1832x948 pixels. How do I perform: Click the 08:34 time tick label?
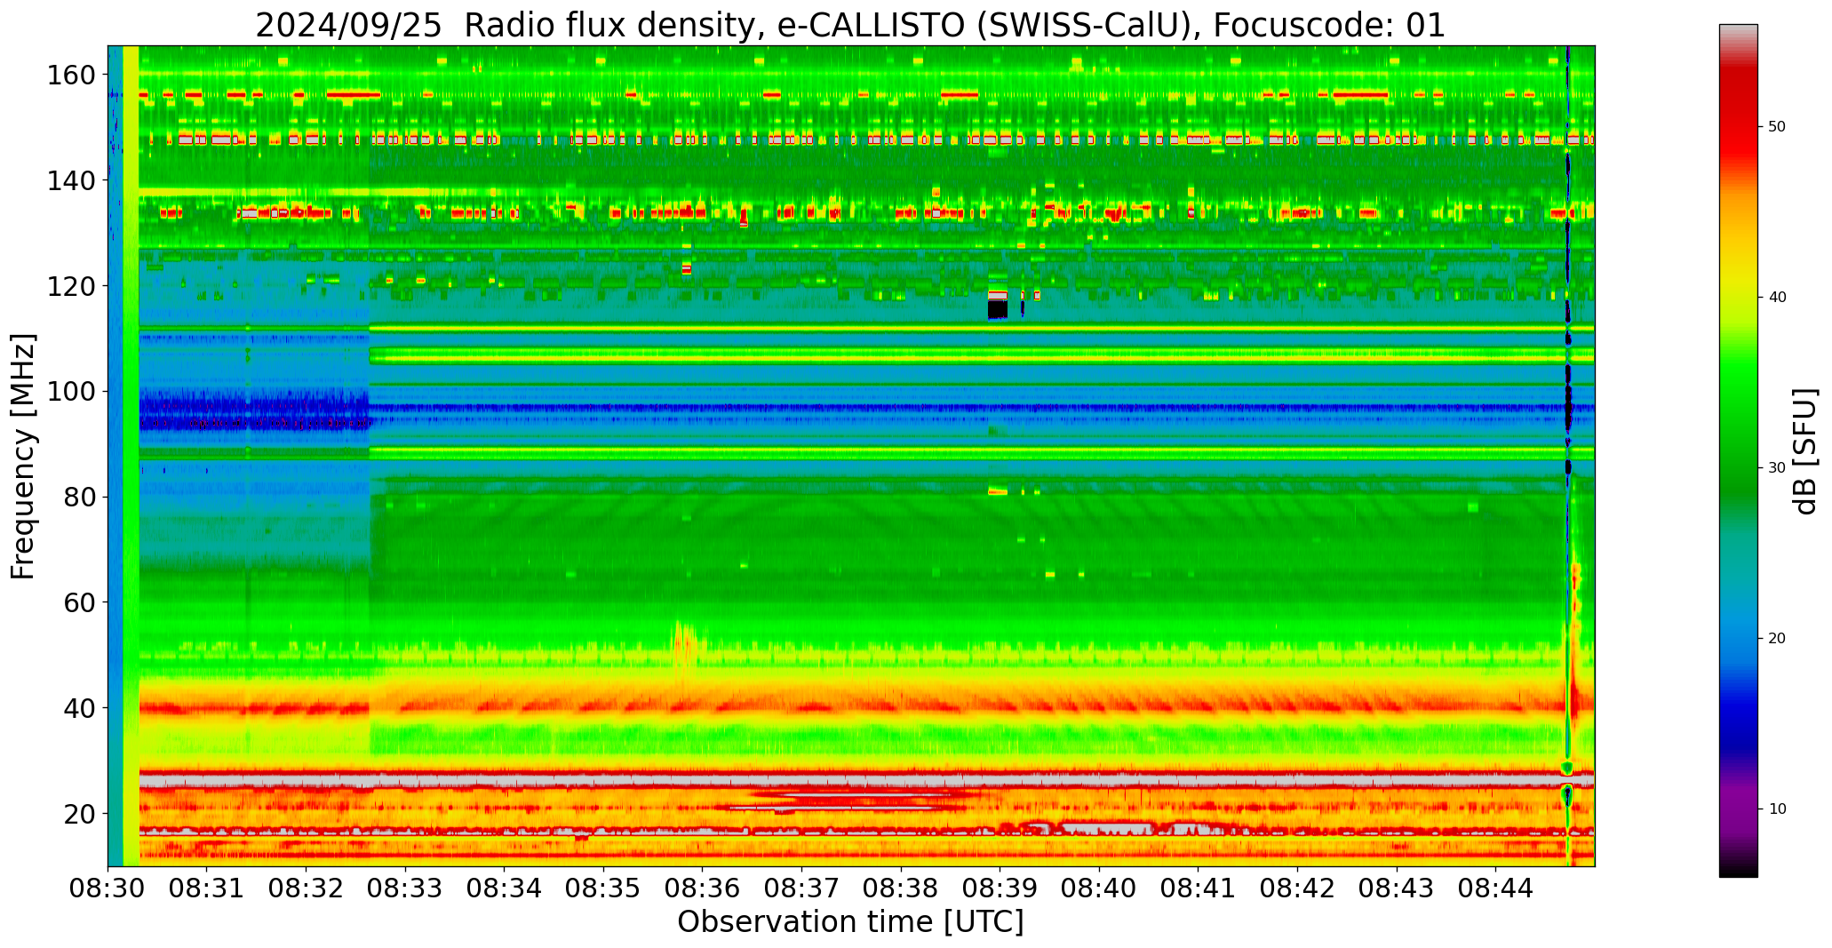point(505,889)
